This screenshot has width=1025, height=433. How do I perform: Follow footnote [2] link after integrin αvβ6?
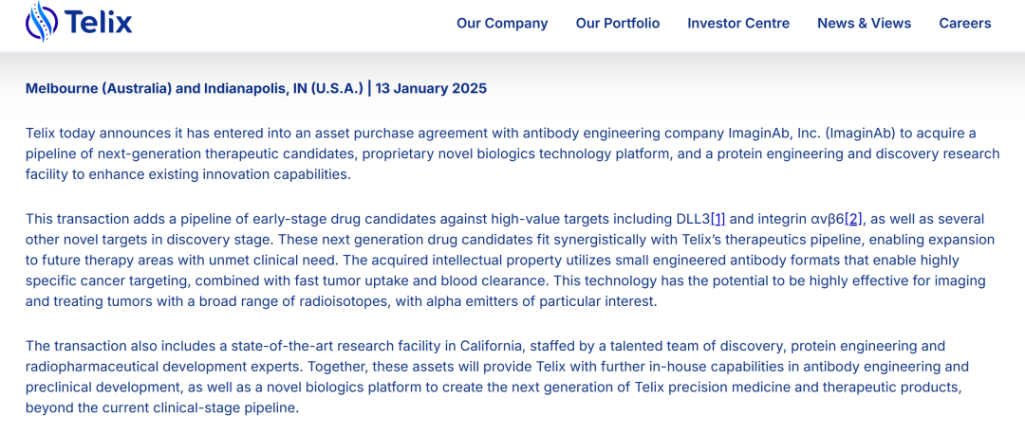coord(854,219)
